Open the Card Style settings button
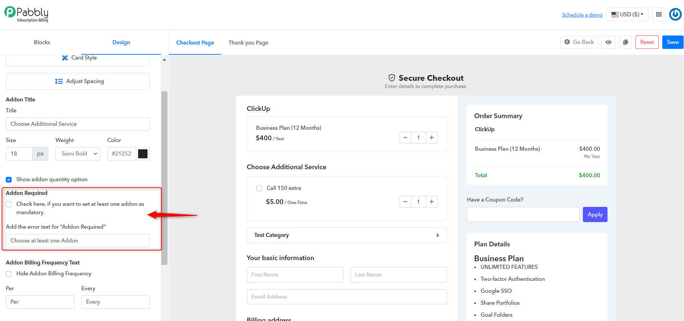Screen dimensions: 684x321 click(x=78, y=60)
